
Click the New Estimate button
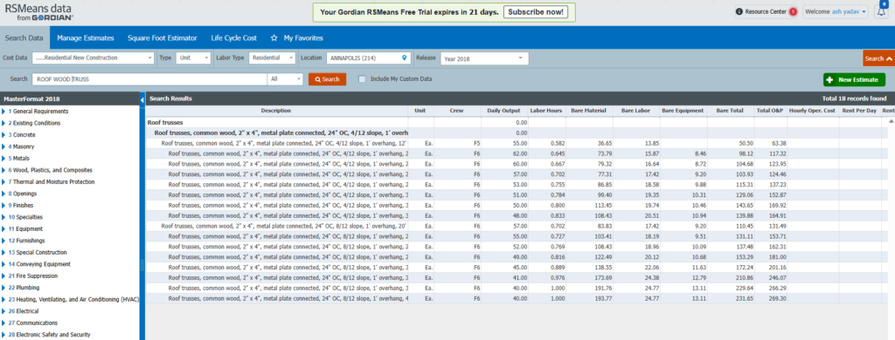coord(854,79)
